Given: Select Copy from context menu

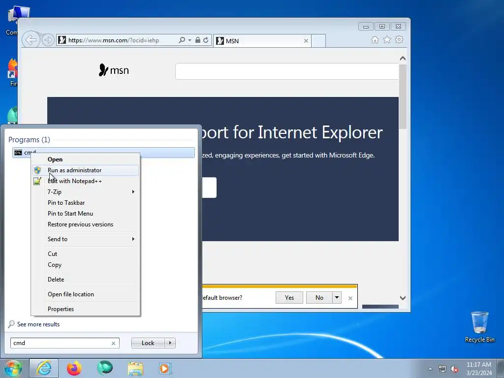Looking at the screenshot, I should [x=85, y=265].
